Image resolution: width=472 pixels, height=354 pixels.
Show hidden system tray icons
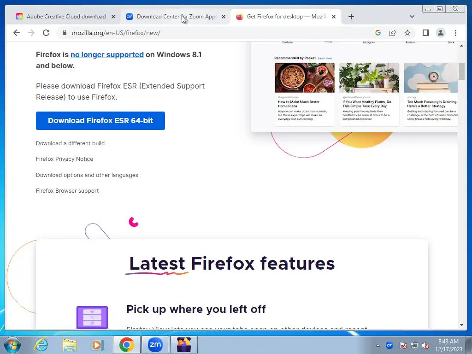point(378,345)
